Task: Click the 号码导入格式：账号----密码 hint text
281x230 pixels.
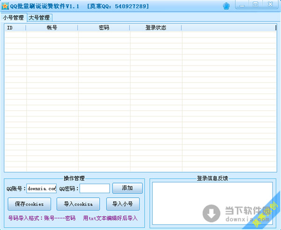Action: (42, 218)
